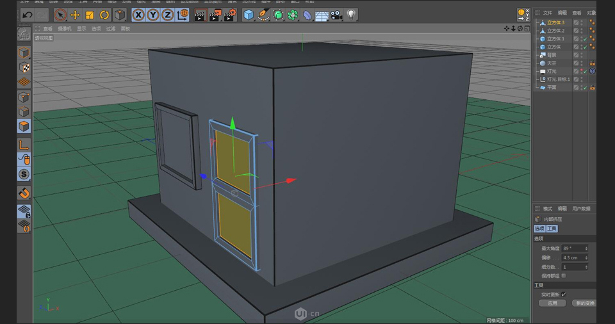
Task: Open Object Manager 编辑 menu
Action: [562, 13]
